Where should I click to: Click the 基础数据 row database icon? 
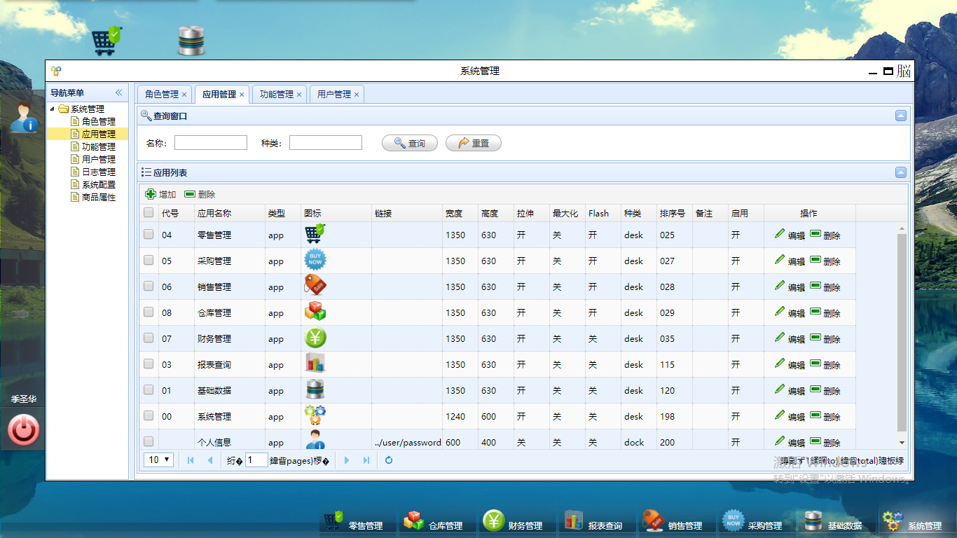315,389
